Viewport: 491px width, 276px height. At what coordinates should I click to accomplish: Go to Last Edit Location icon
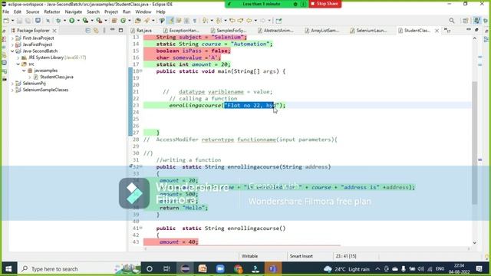(x=232, y=21)
